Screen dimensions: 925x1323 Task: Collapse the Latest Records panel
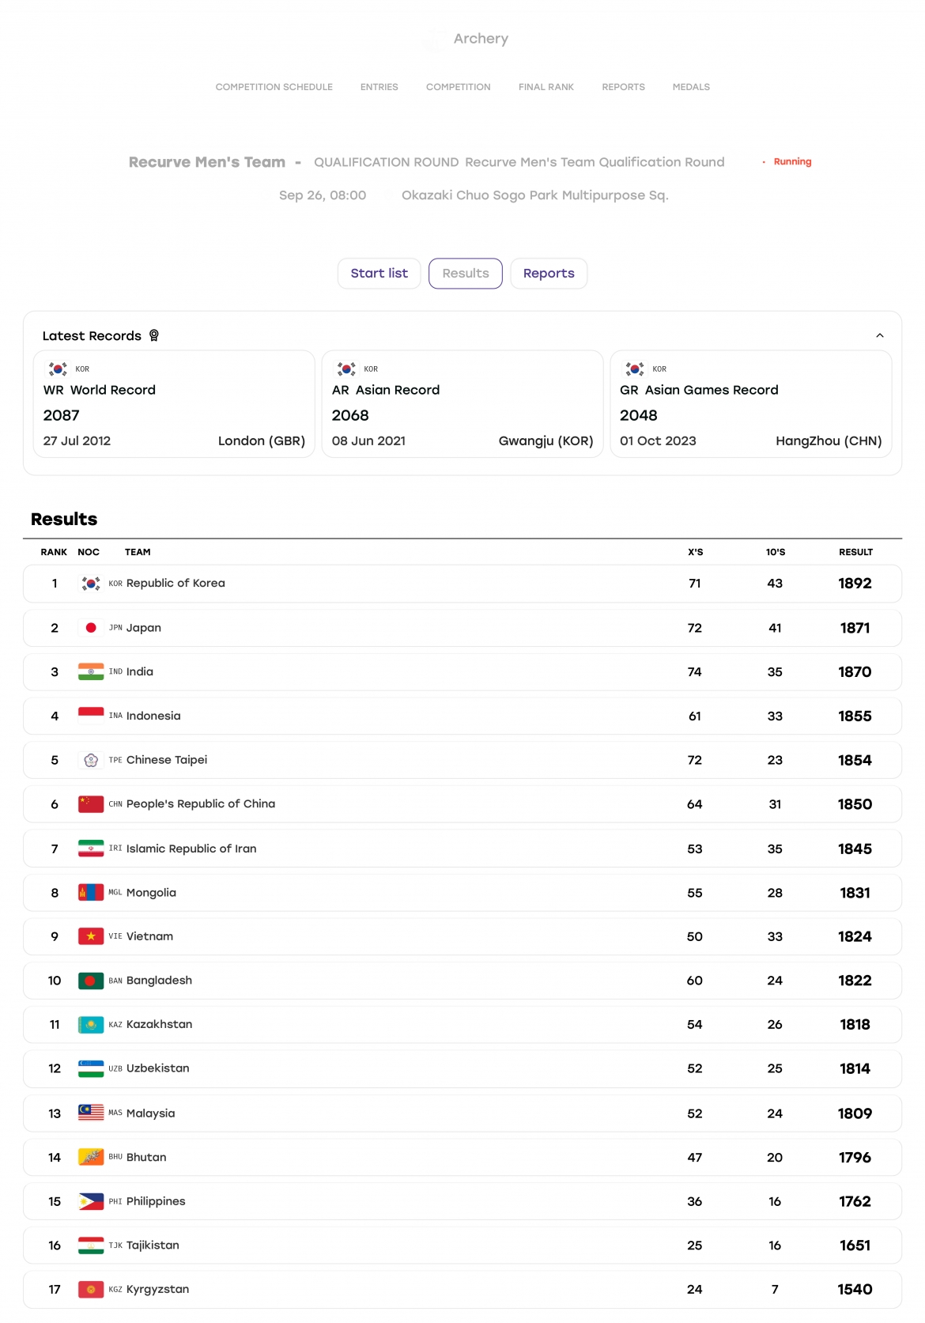coord(880,336)
